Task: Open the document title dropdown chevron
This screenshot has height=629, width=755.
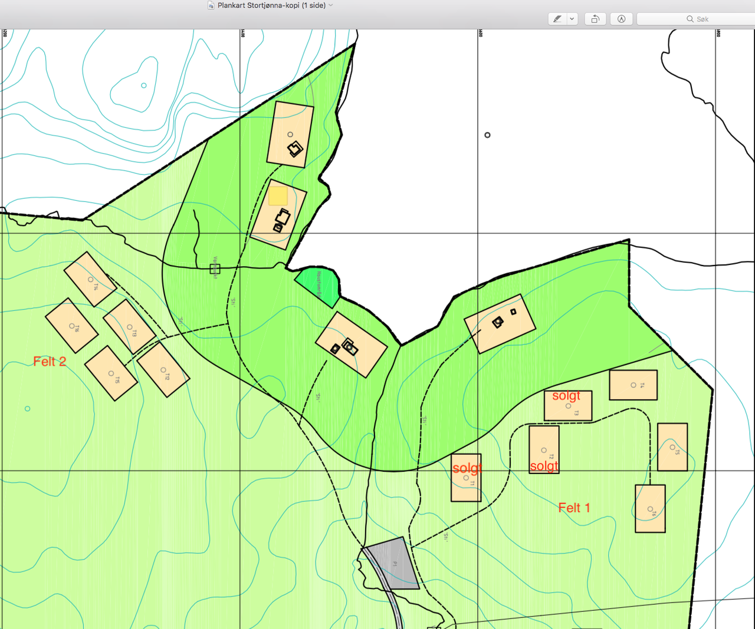Action: tap(331, 5)
